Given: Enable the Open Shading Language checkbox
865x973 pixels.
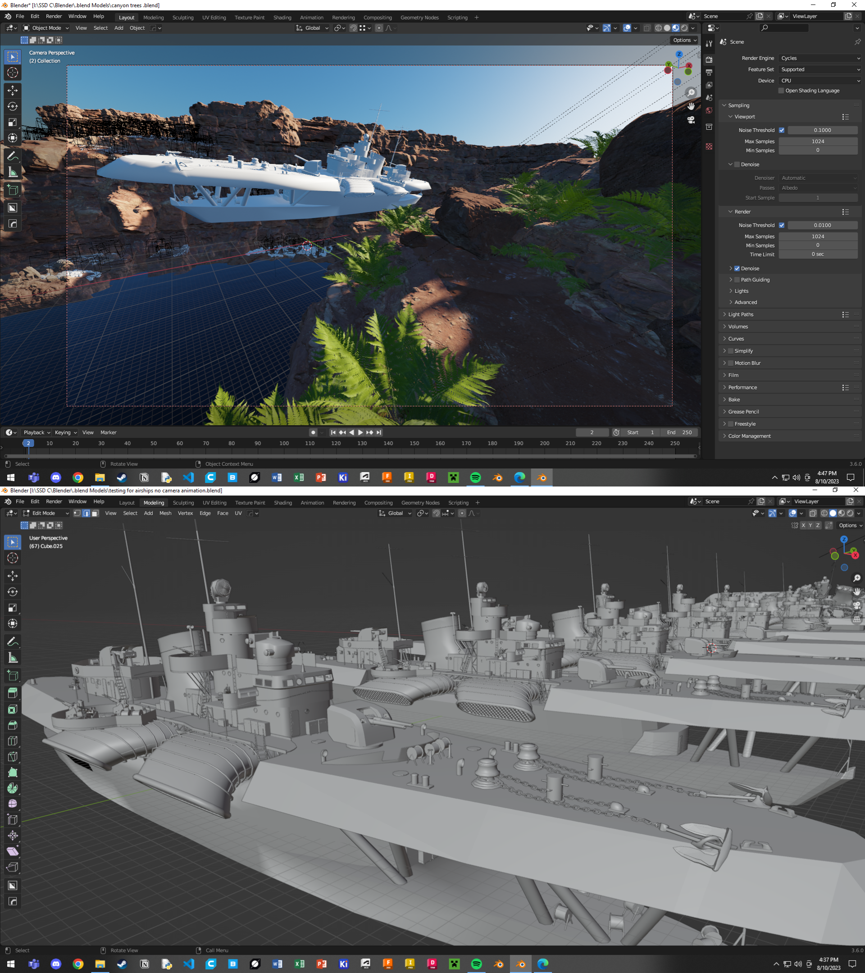Looking at the screenshot, I should (x=781, y=91).
